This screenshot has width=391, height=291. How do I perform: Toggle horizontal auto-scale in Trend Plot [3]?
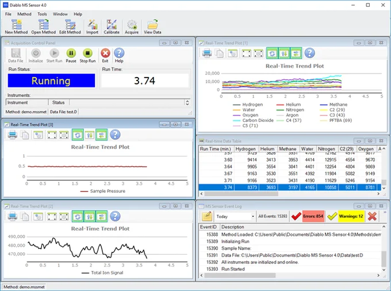tap(101, 135)
